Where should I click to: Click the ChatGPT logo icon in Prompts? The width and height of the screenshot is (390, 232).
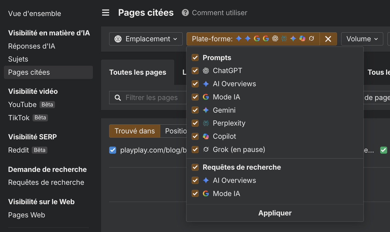[x=206, y=71]
